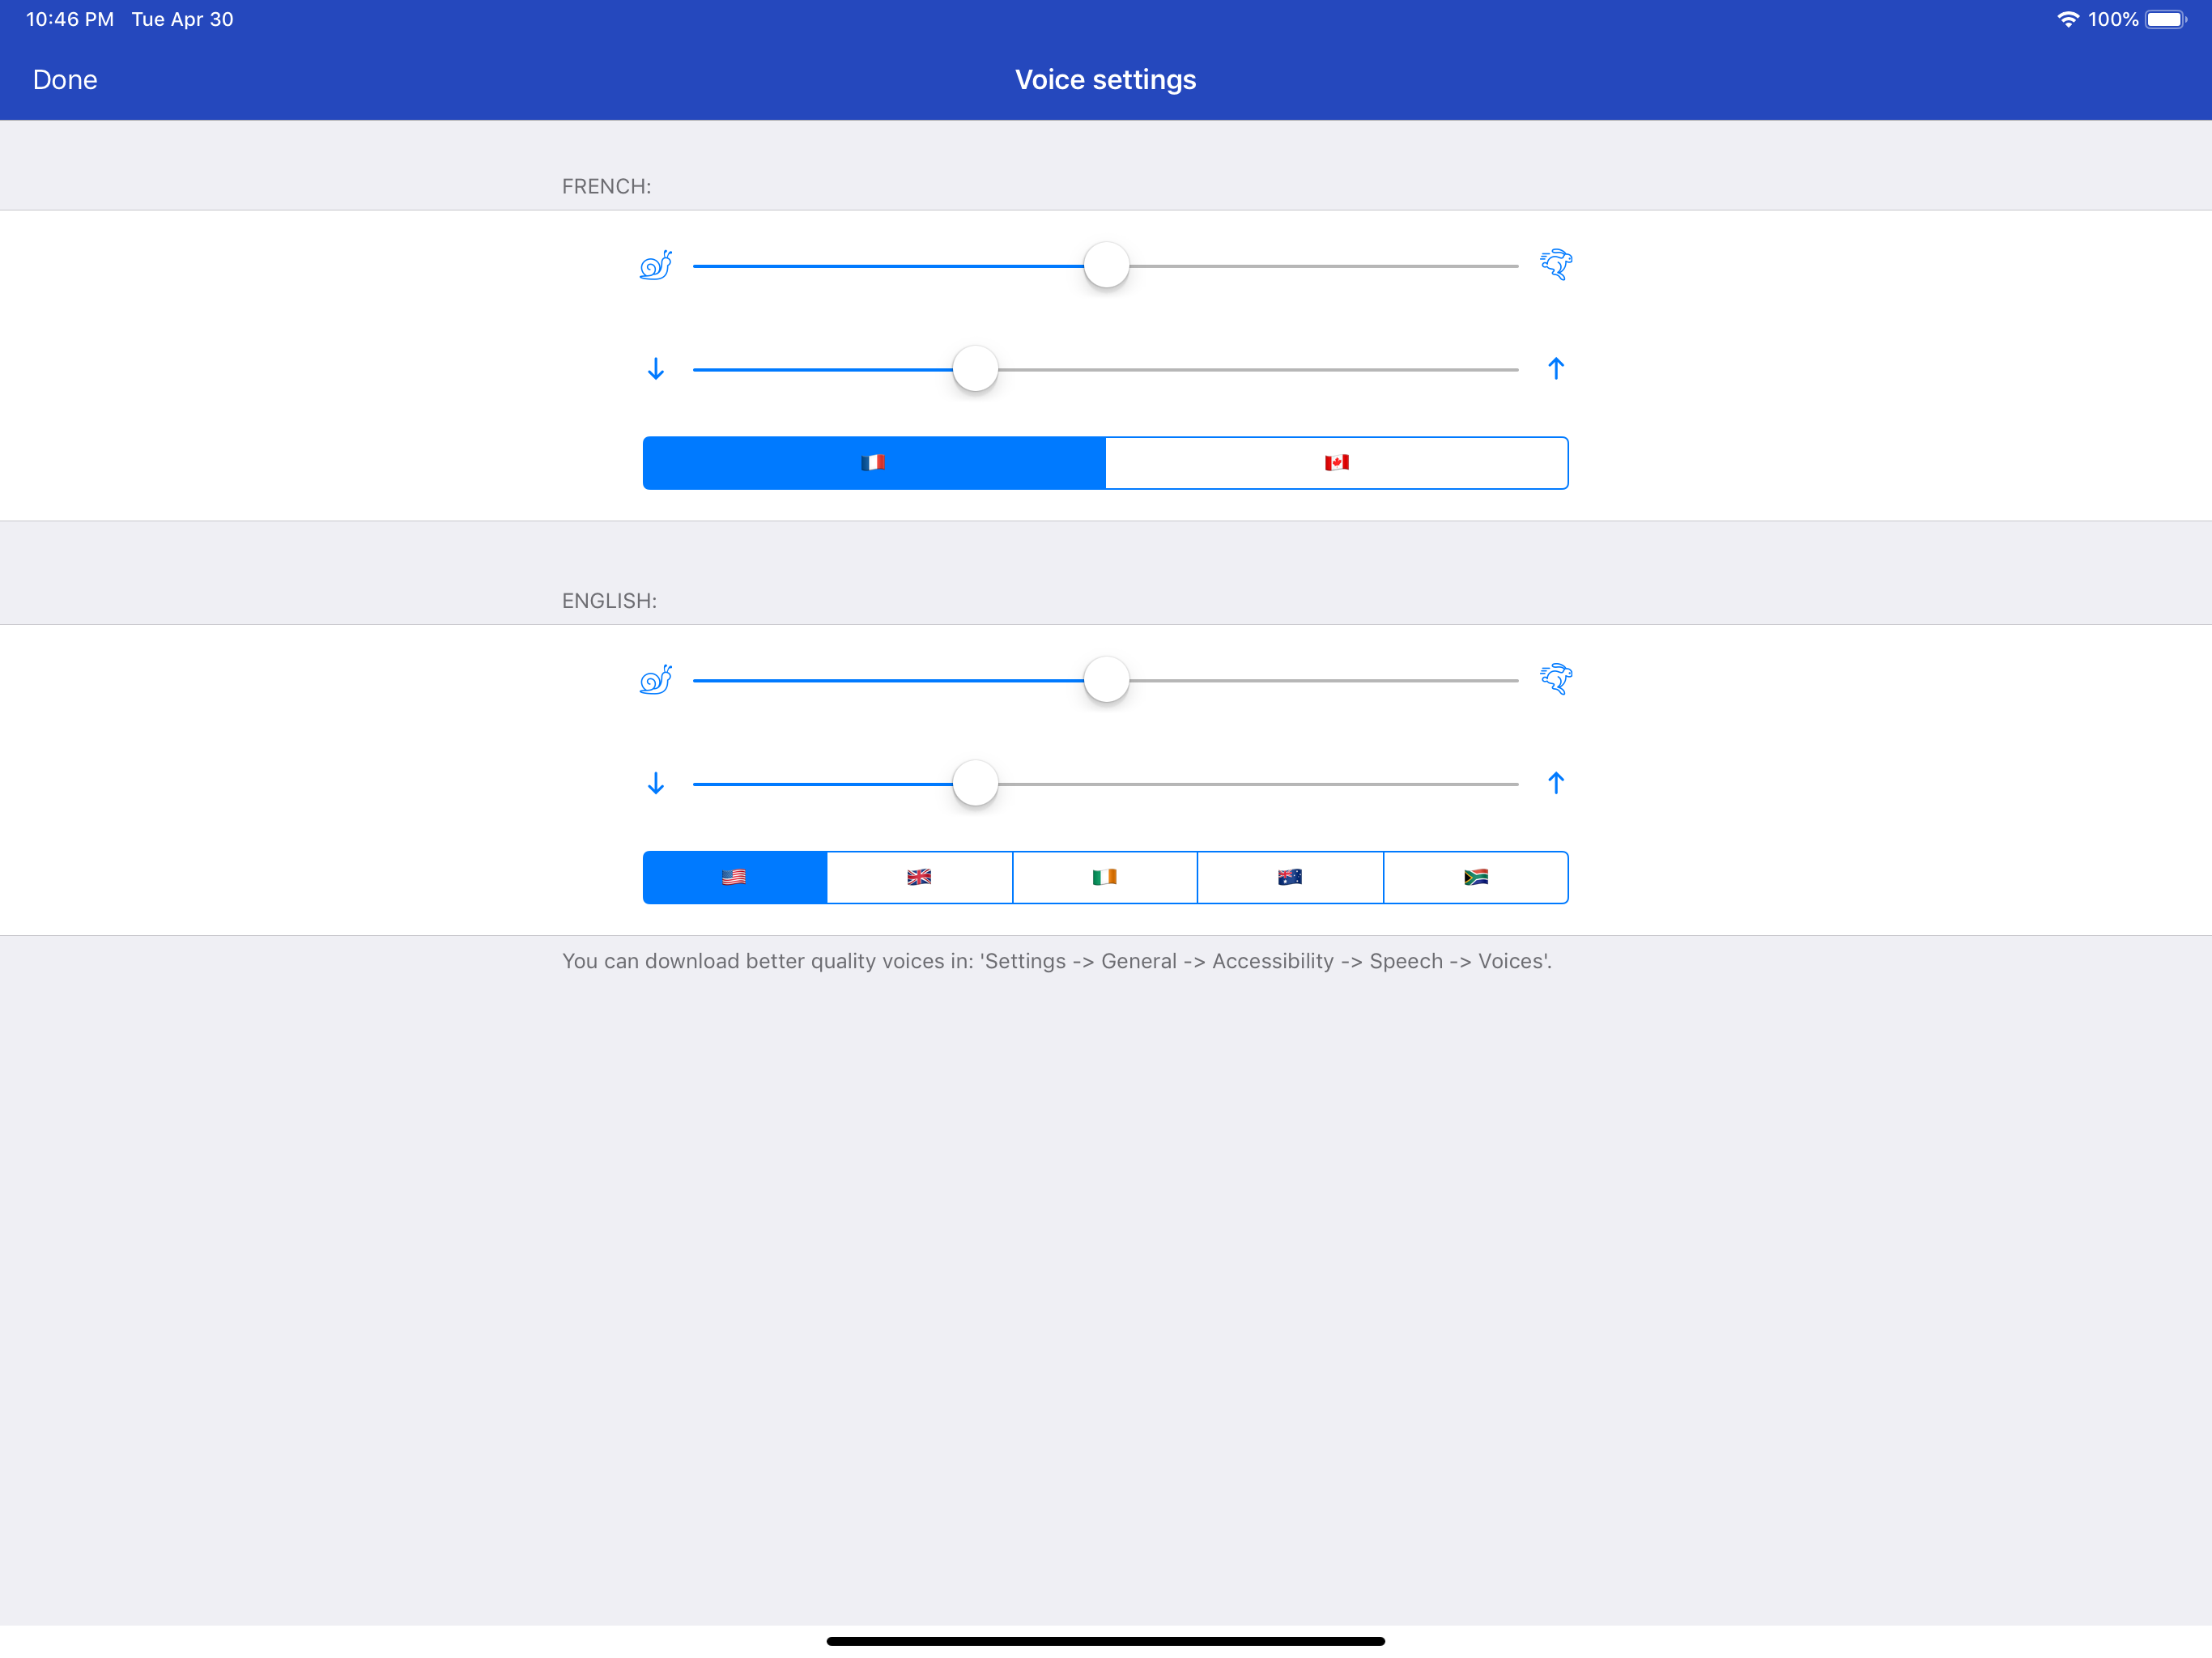Screen dimensions: 2212x1658
Task: Tap the FRENCH: section header
Action: (x=606, y=186)
